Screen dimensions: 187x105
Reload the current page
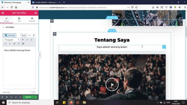[x=12, y=7]
